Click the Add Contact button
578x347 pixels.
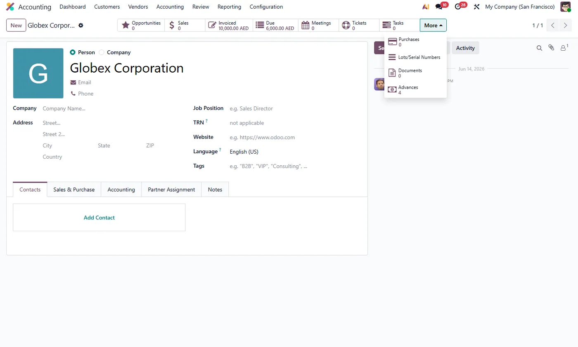pyautogui.click(x=99, y=218)
